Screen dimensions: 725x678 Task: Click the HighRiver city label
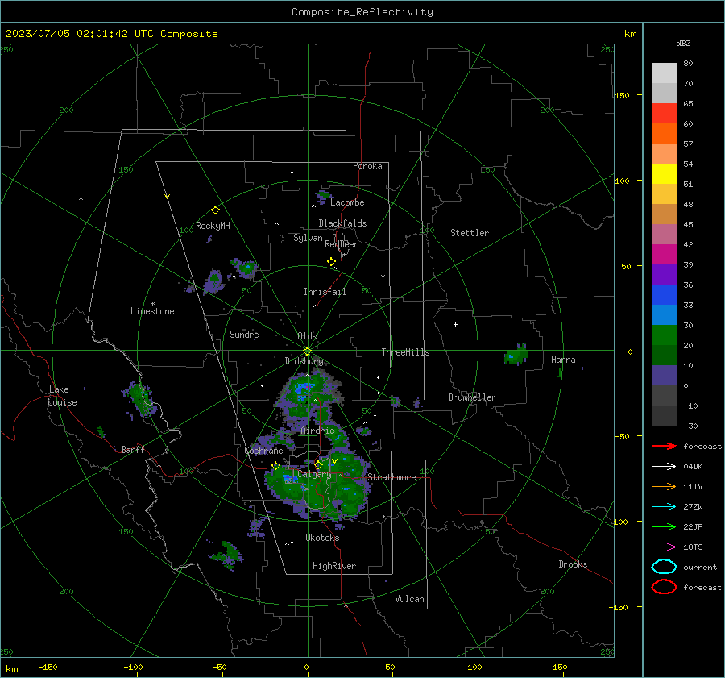334,566
